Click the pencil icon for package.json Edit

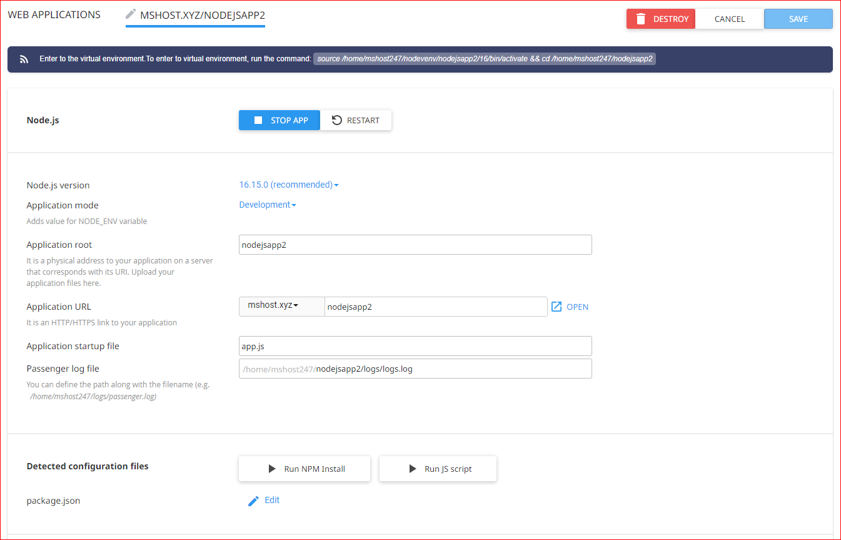pyautogui.click(x=253, y=501)
